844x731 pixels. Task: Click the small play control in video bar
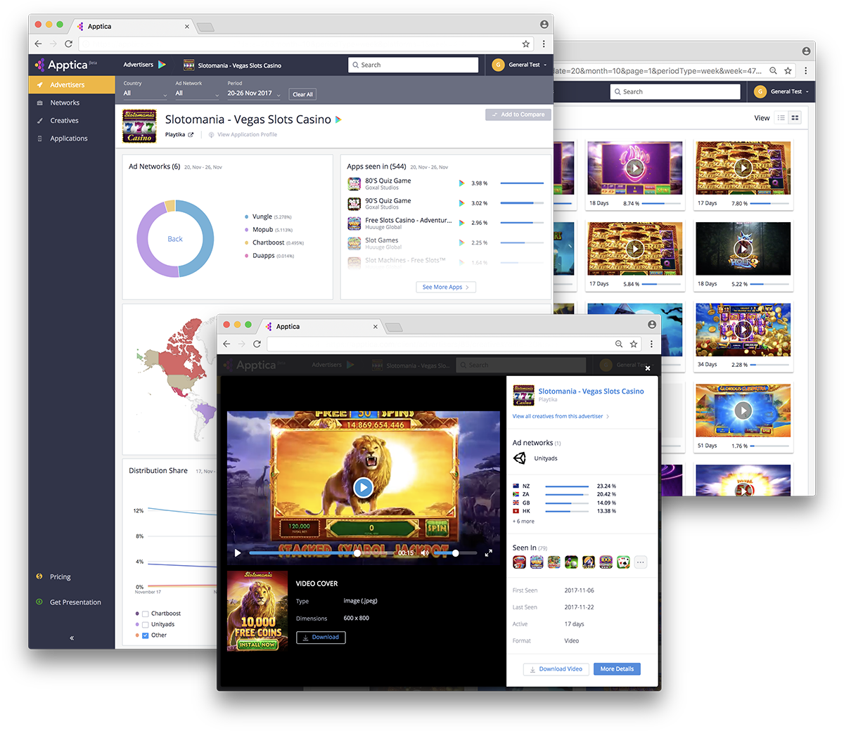click(x=238, y=553)
